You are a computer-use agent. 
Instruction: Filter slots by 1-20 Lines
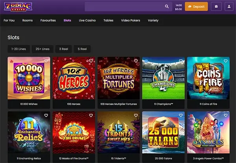[x=18, y=49]
